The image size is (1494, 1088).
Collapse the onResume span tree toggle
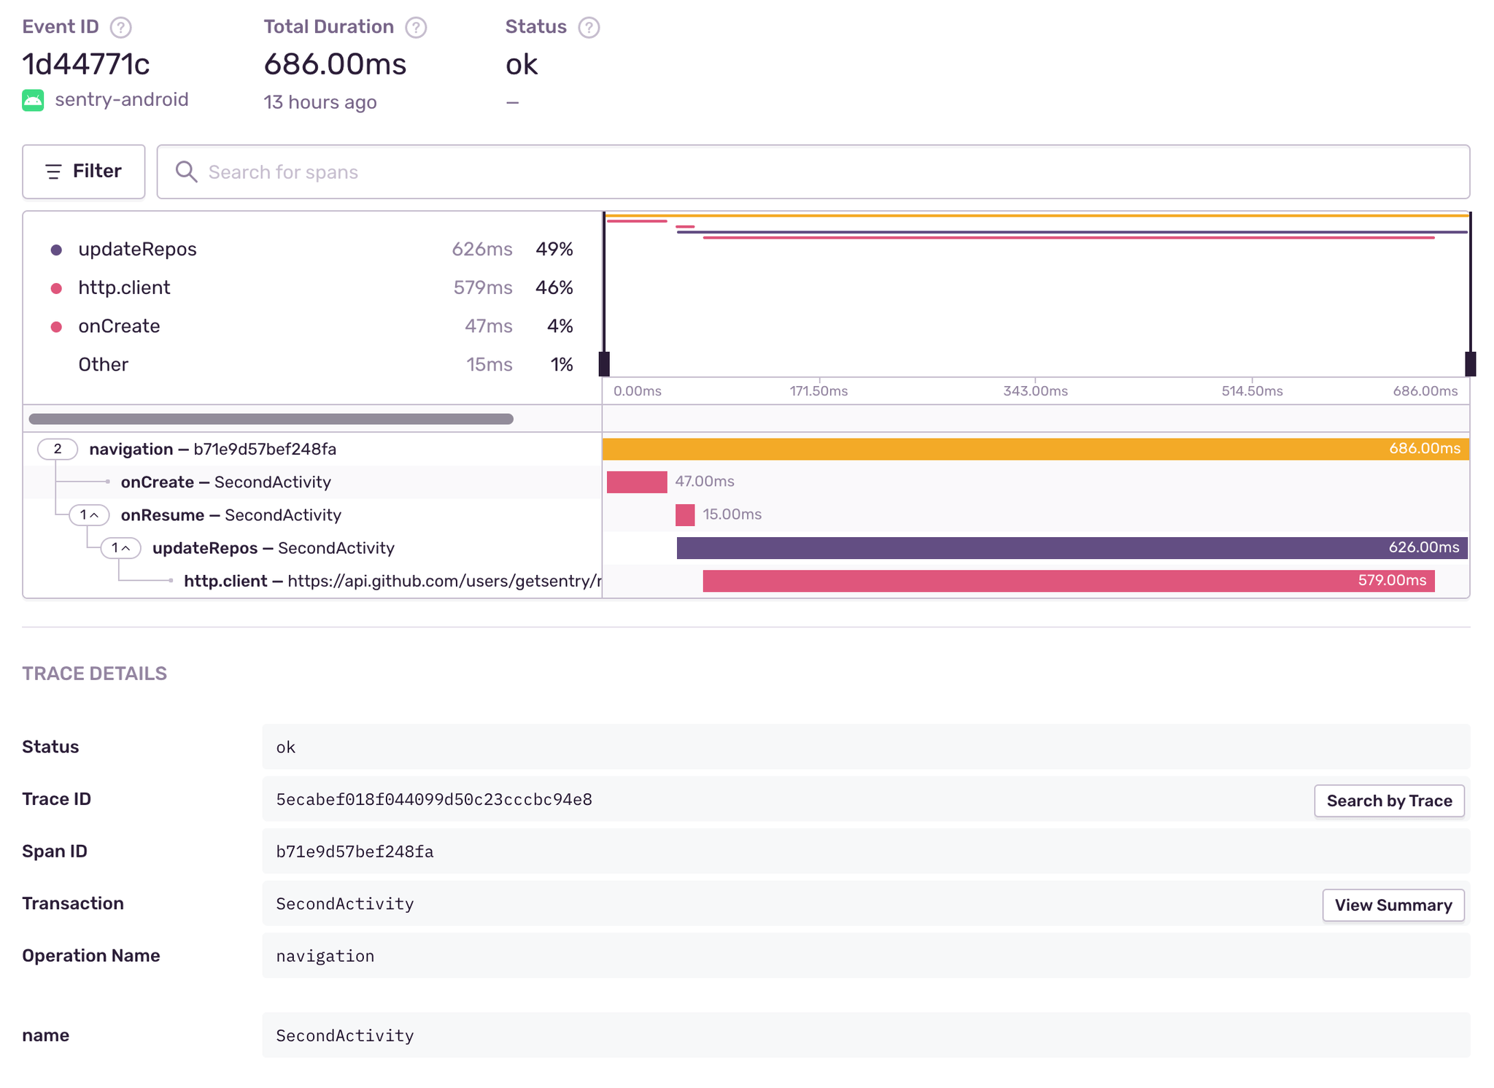tap(89, 515)
